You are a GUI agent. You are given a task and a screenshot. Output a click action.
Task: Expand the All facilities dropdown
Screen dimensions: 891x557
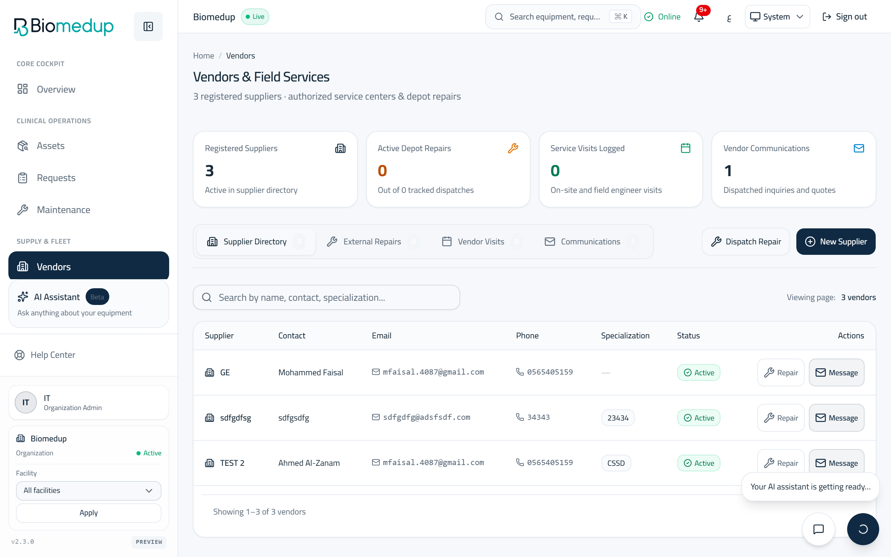pos(88,490)
